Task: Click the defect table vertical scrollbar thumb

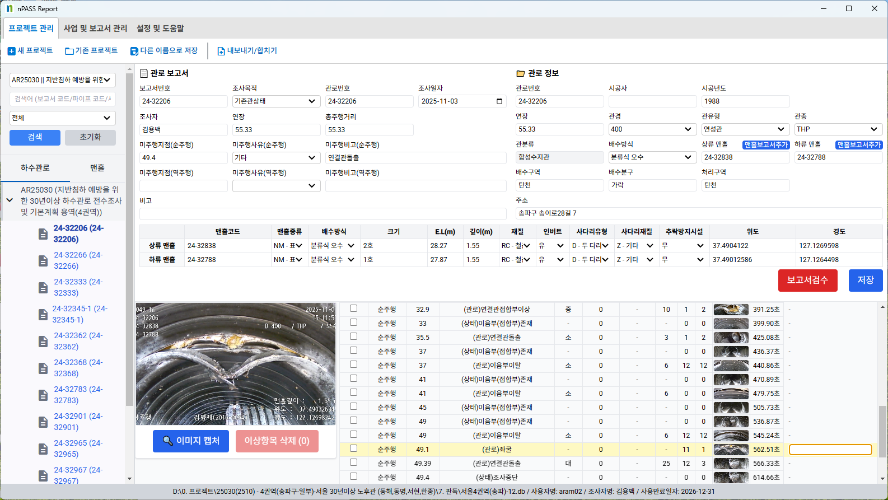Action: click(882, 431)
